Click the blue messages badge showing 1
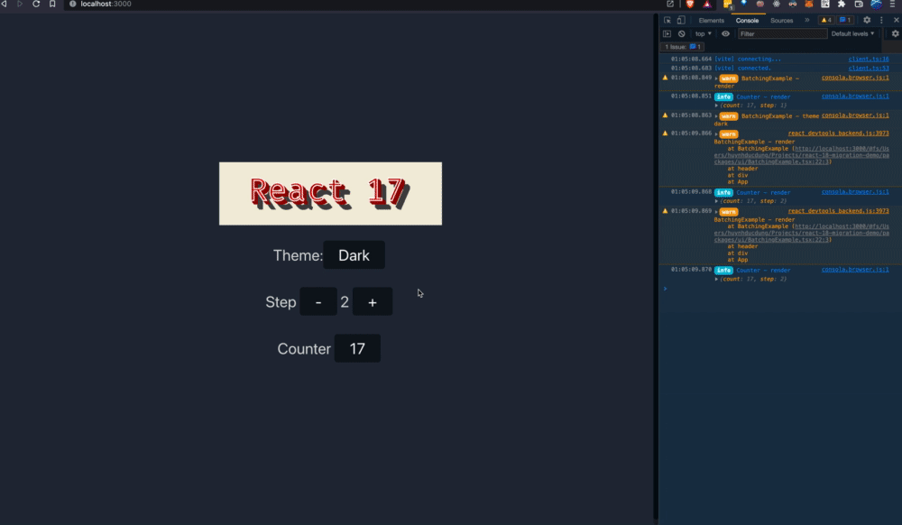Screen dimensions: 902x525 [x=844, y=20]
